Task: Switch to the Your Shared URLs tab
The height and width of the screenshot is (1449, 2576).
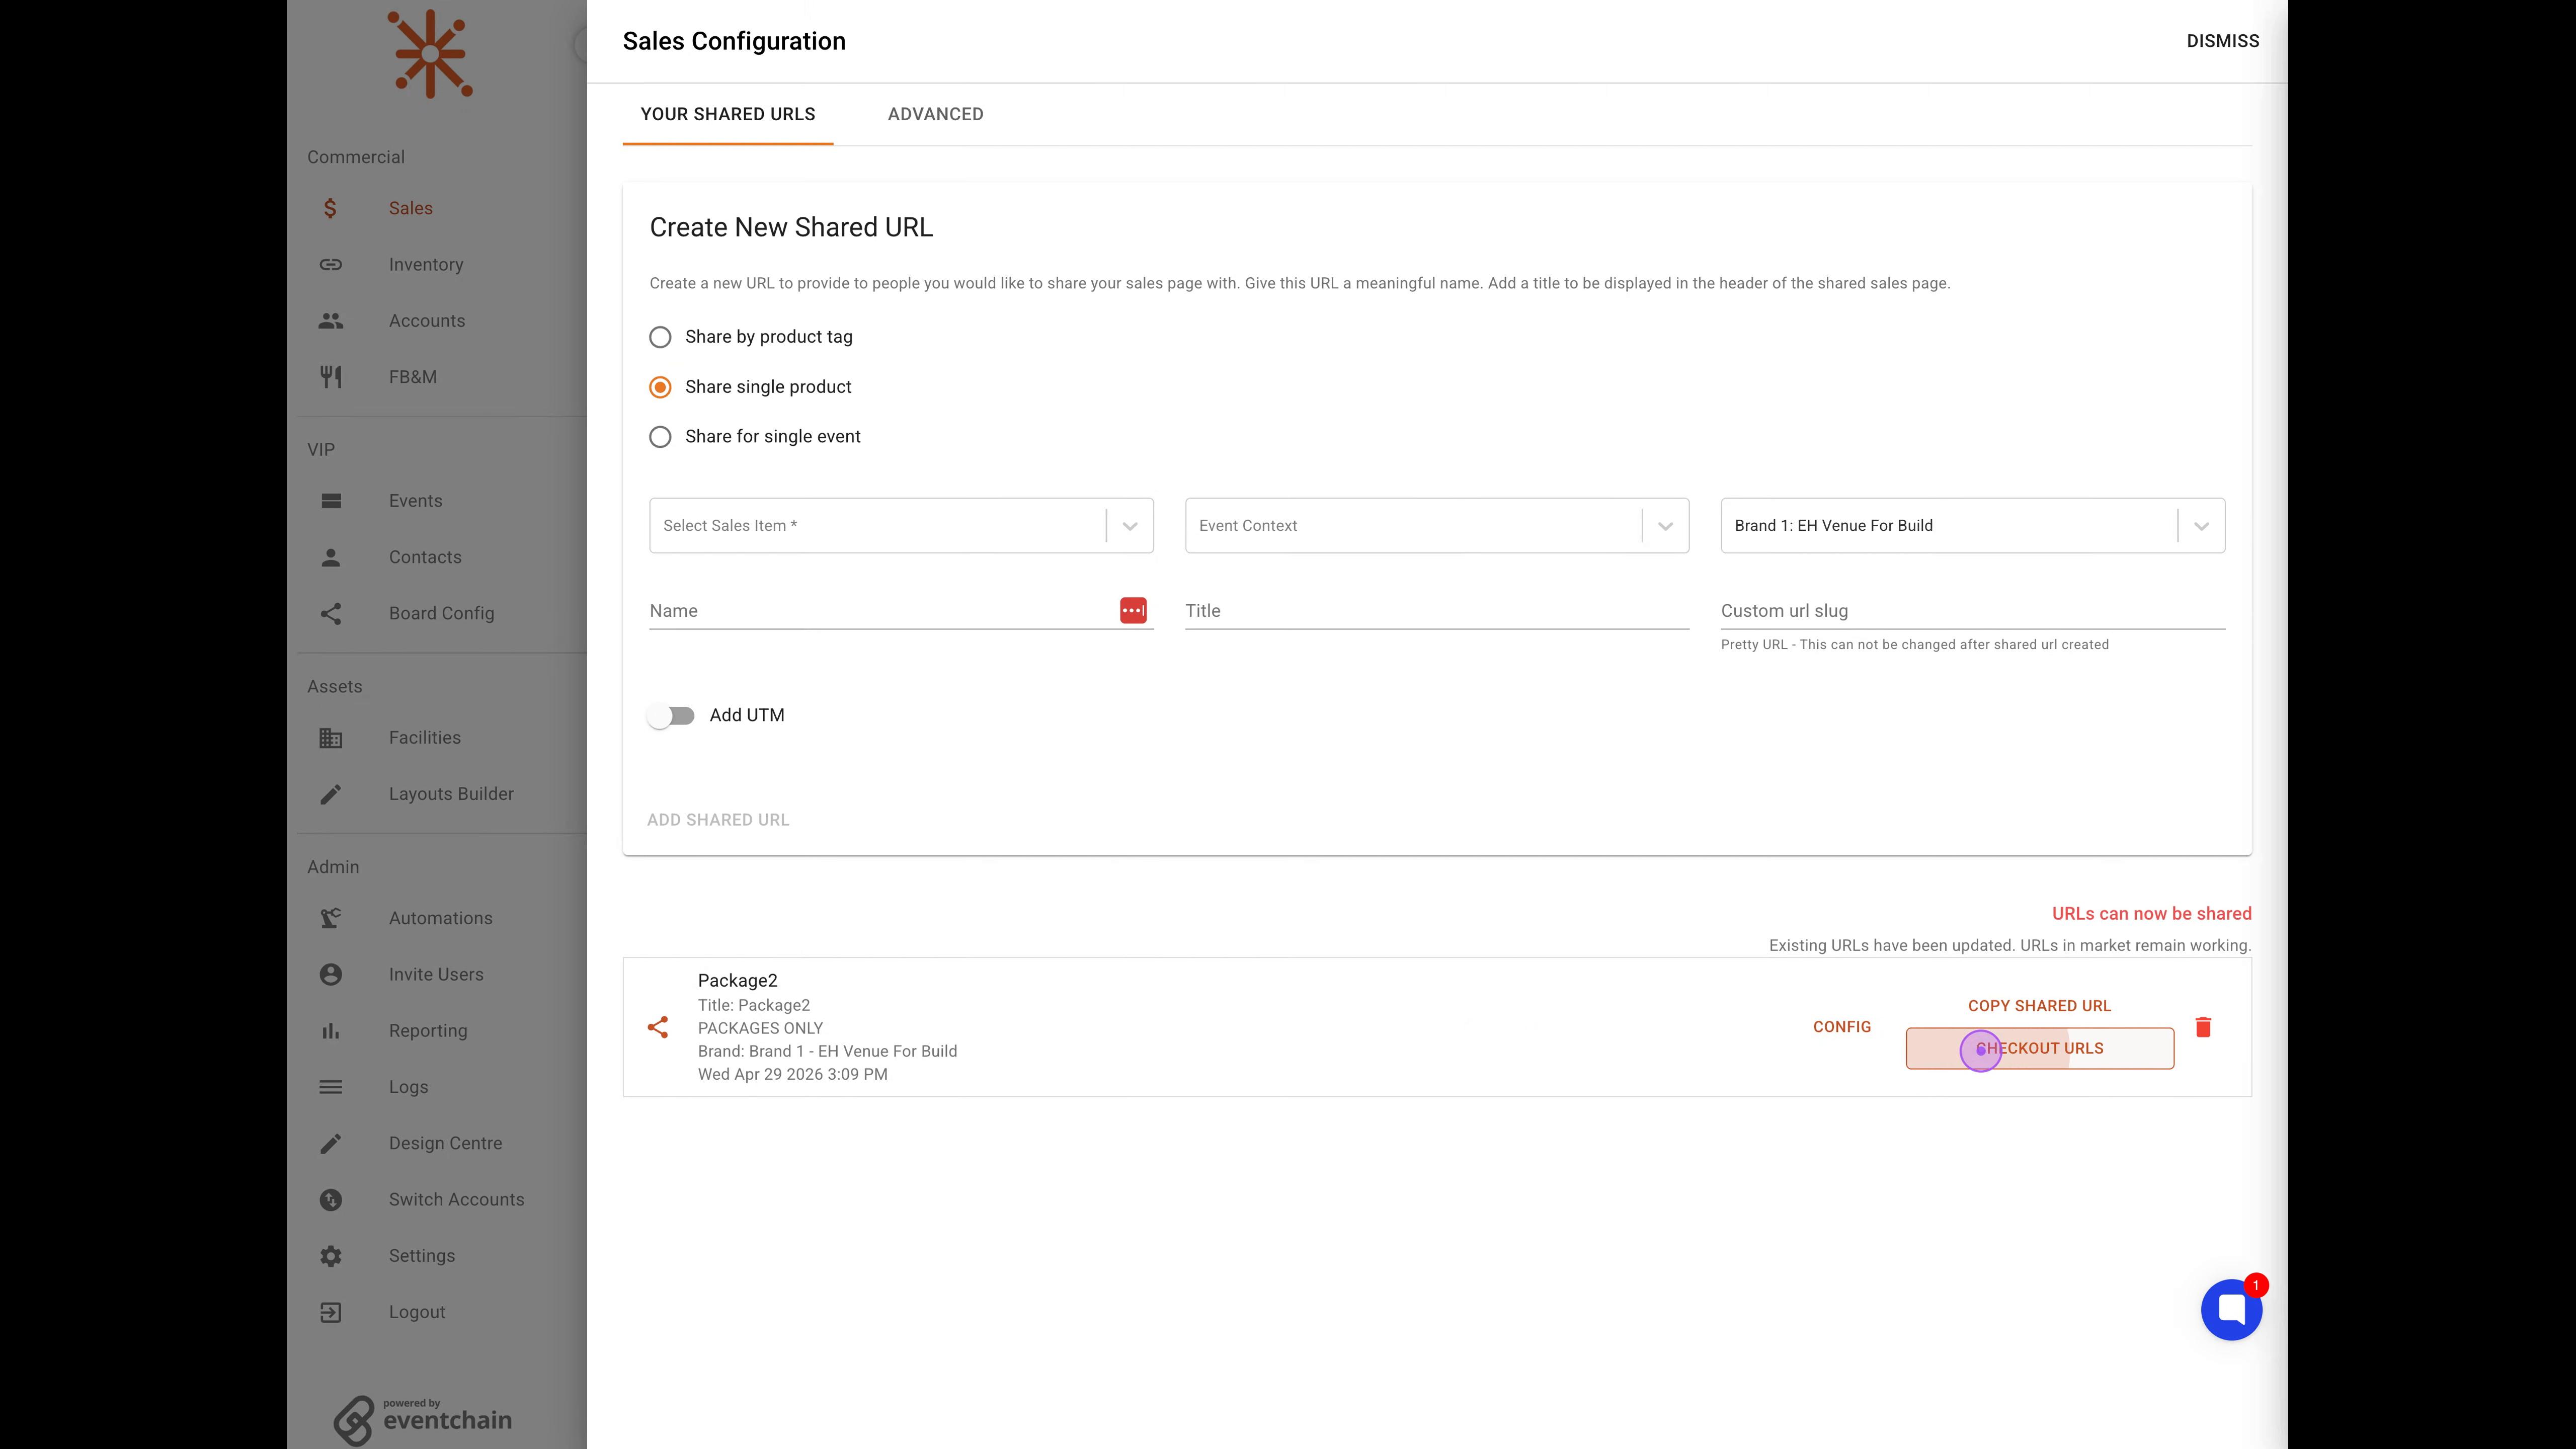Action: tap(728, 114)
